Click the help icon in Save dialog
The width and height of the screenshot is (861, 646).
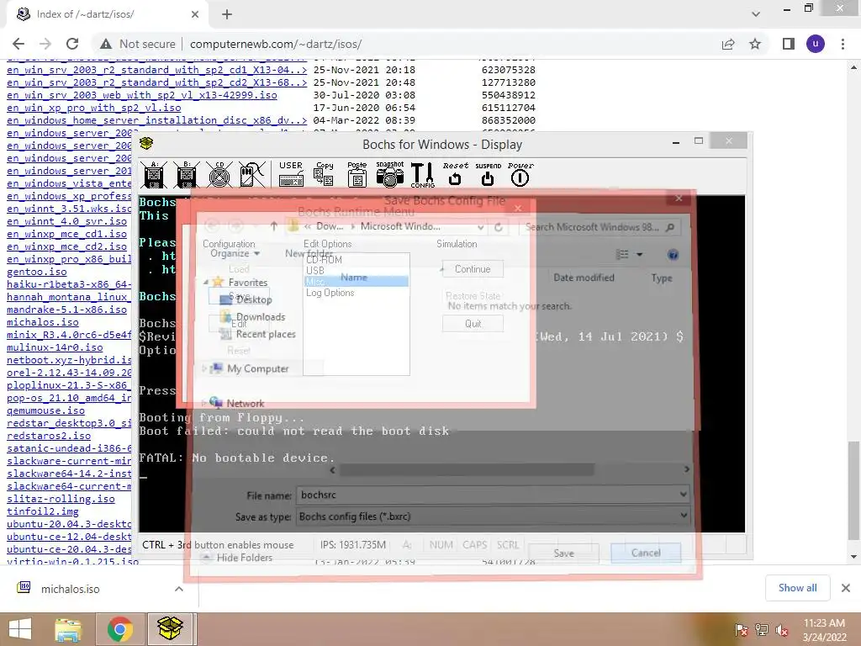click(673, 254)
